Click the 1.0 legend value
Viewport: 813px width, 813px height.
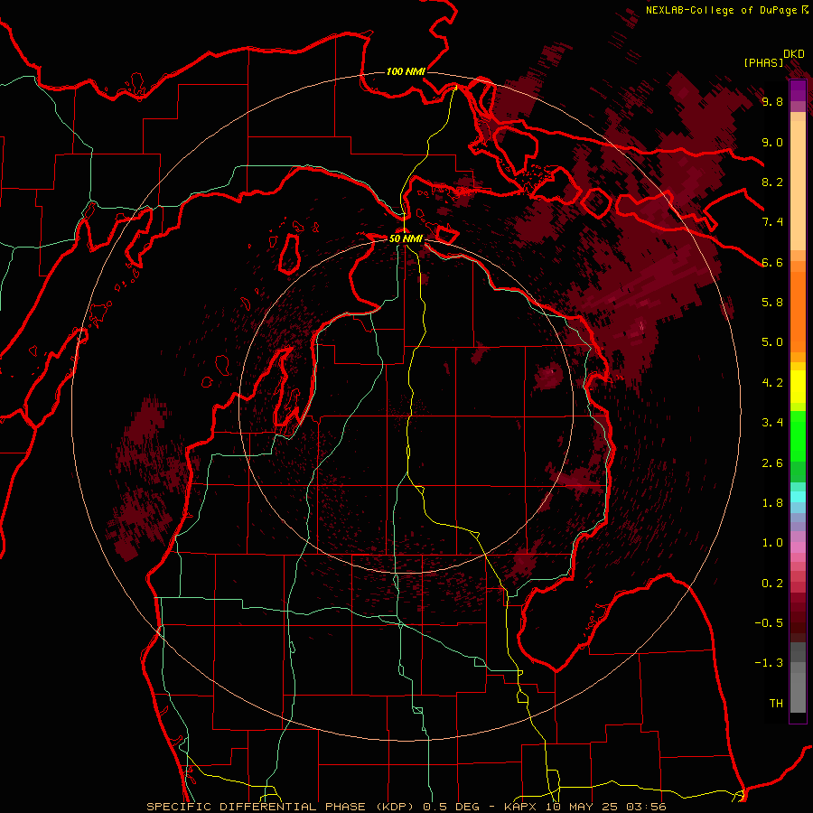click(x=772, y=543)
